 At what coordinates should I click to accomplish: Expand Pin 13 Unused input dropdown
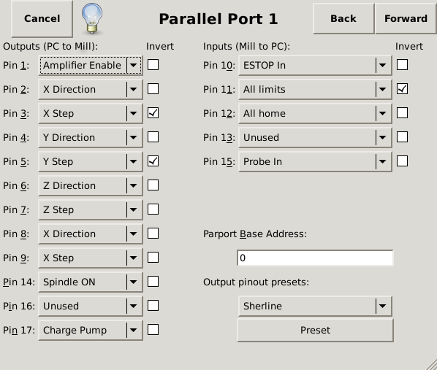[x=315, y=137]
